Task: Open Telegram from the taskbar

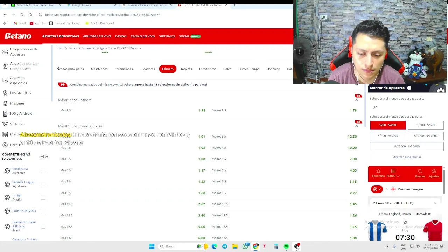Action: coord(224,246)
